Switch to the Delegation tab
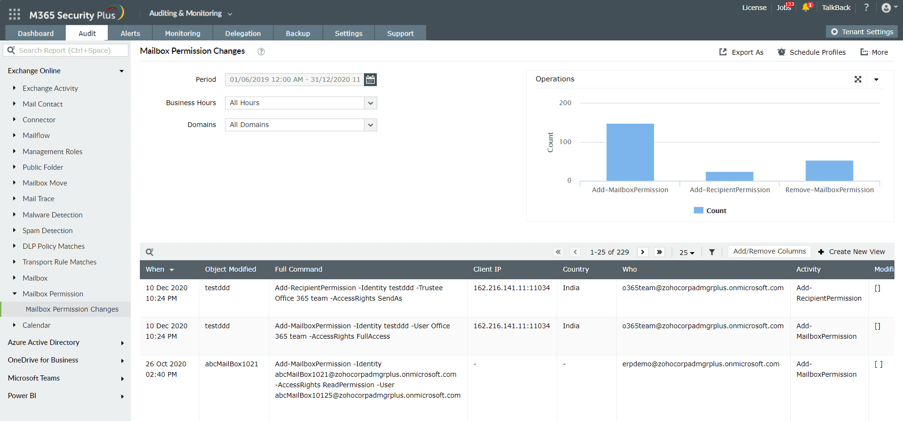The image size is (903, 421). [x=243, y=33]
